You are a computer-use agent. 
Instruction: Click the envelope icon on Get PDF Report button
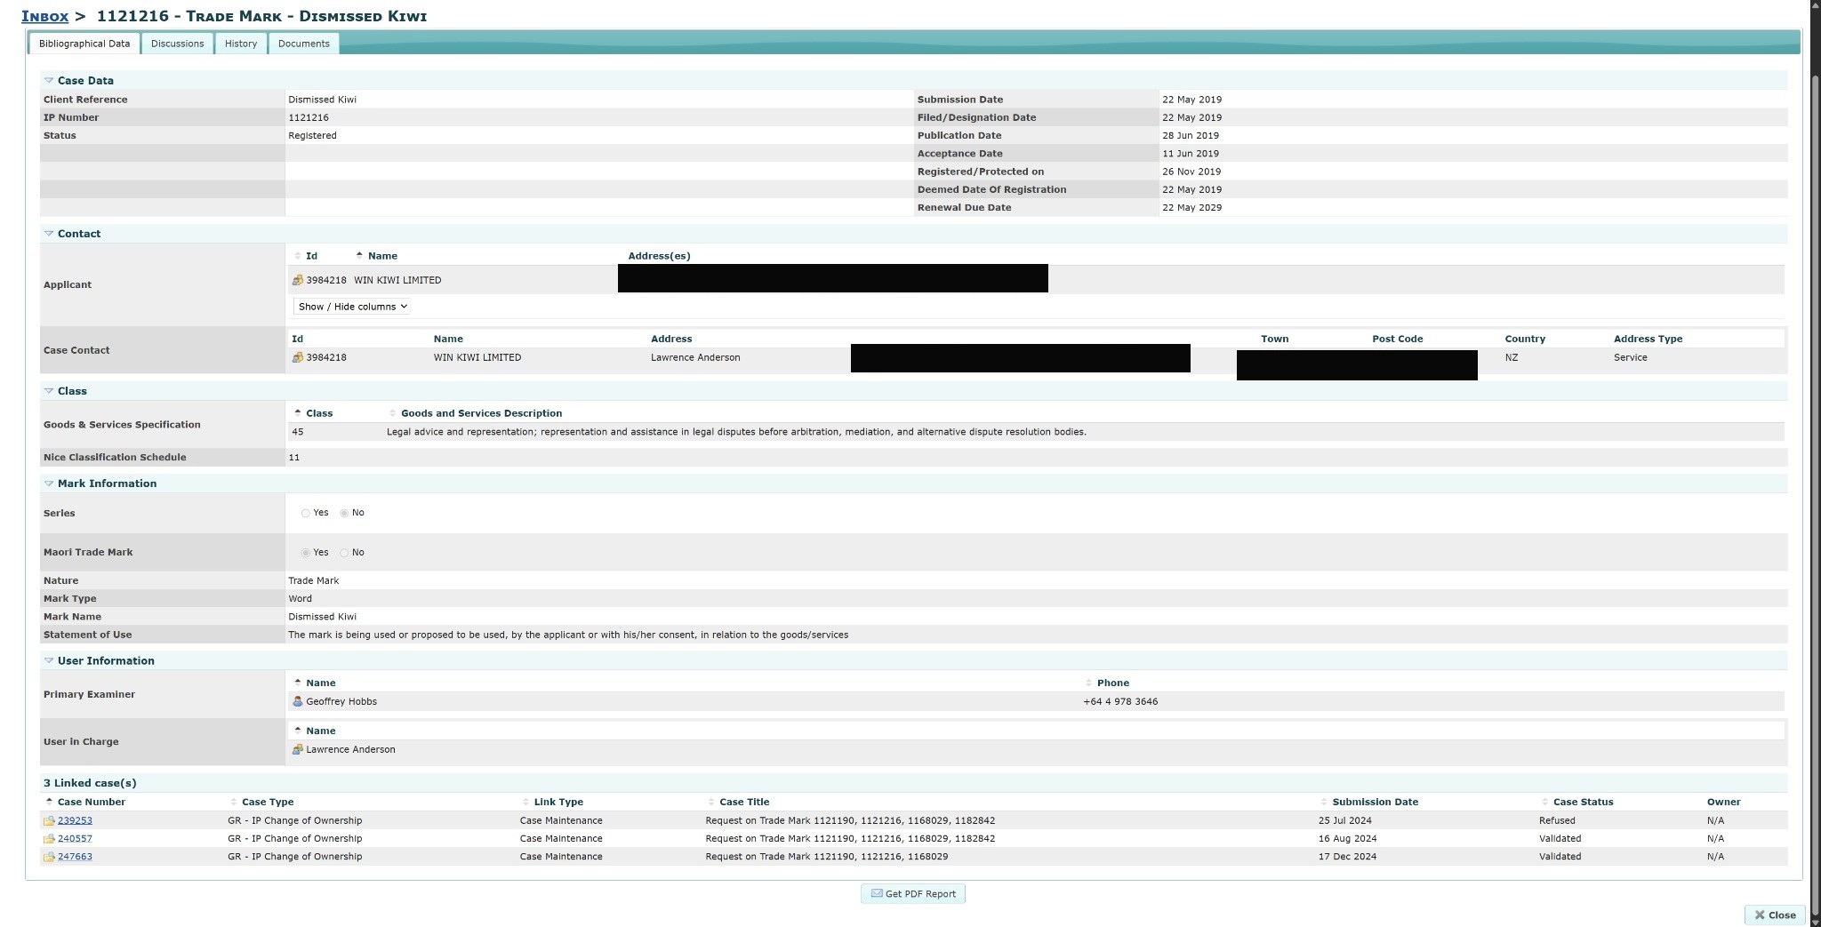(x=876, y=894)
